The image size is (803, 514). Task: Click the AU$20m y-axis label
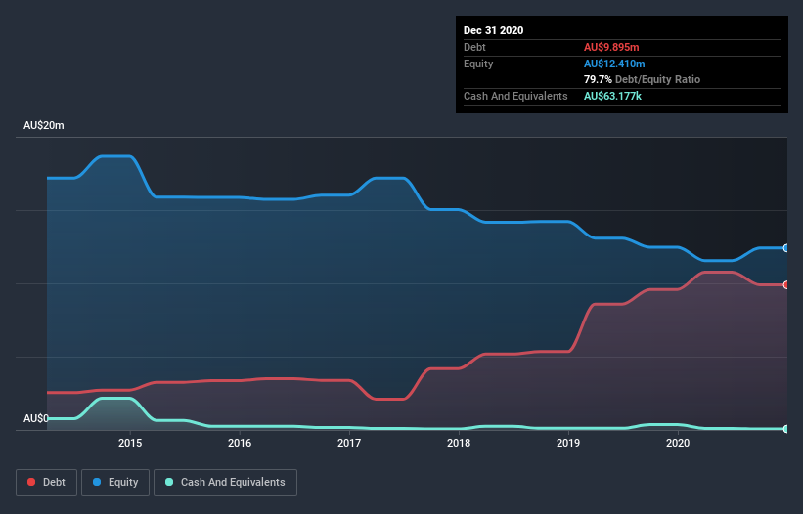[x=44, y=125]
